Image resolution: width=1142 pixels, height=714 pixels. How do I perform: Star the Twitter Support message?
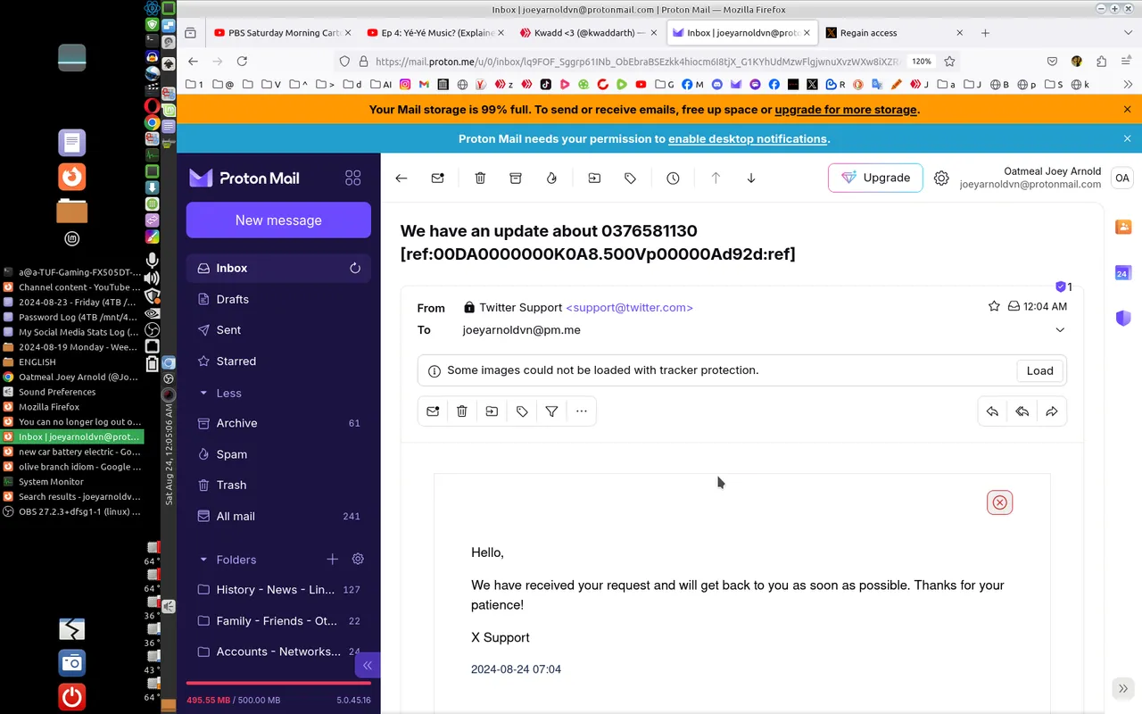[994, 306]
